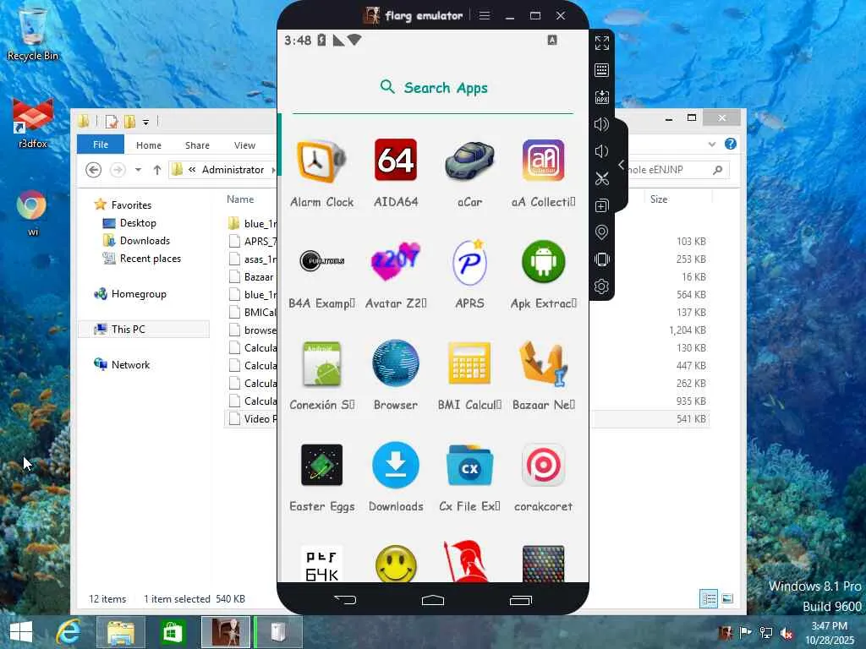Launch Internet Explorer from taskbar
The height and width of the screenshot is (649, 866).
69,632
